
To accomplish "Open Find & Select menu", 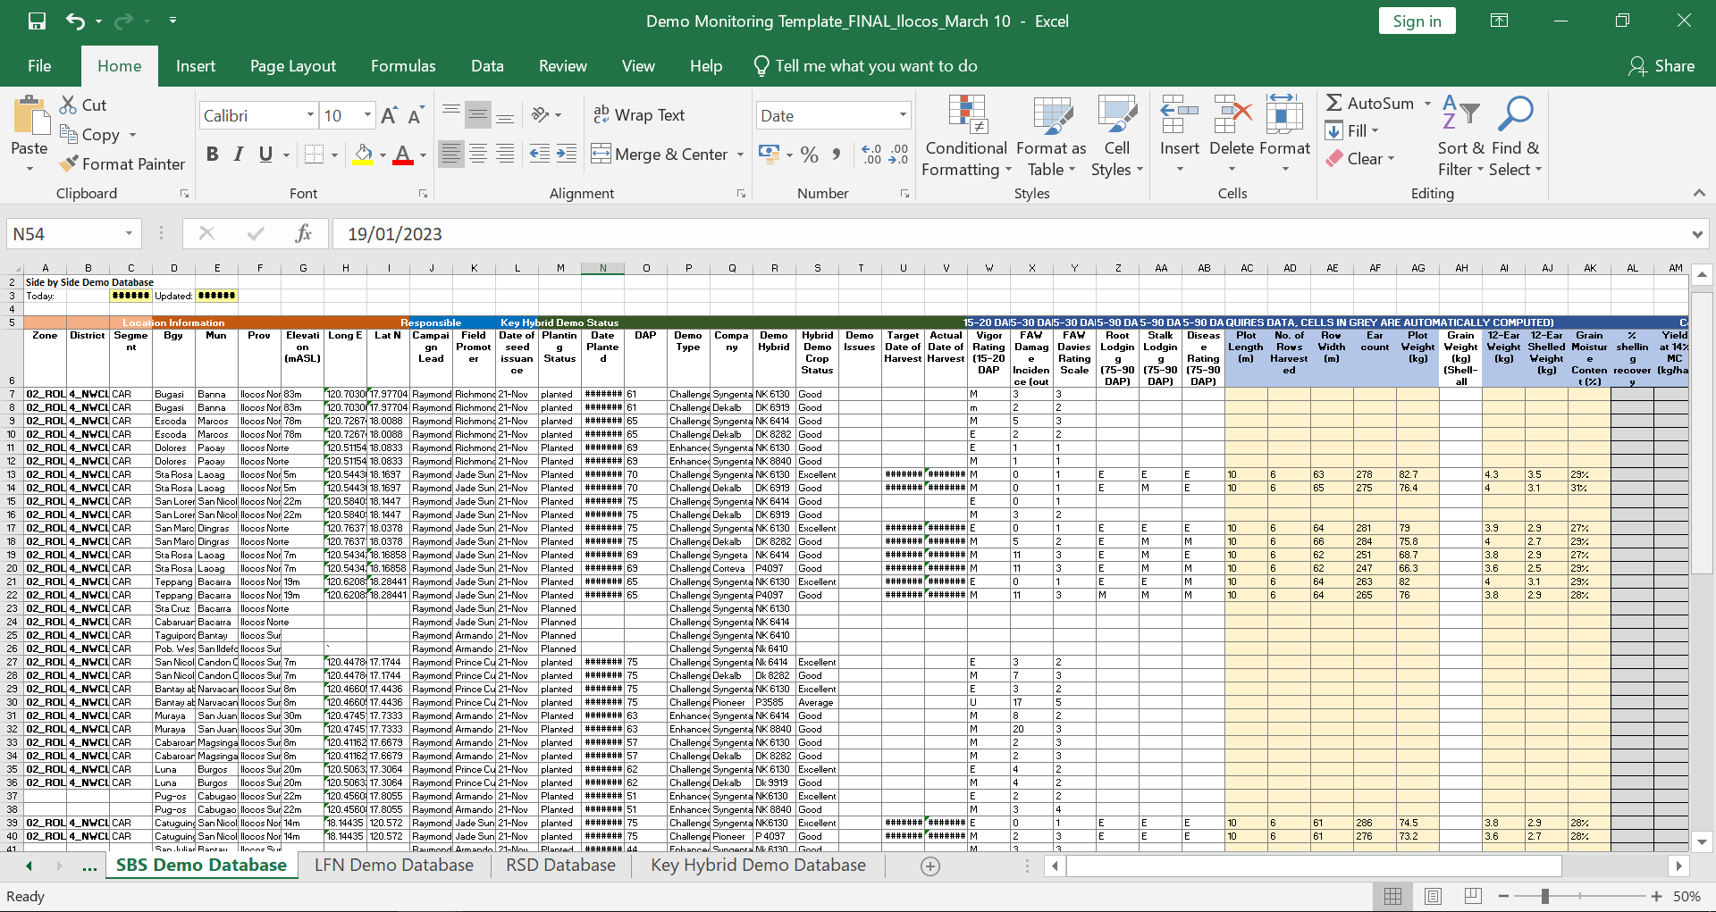I will point(1516,136).
